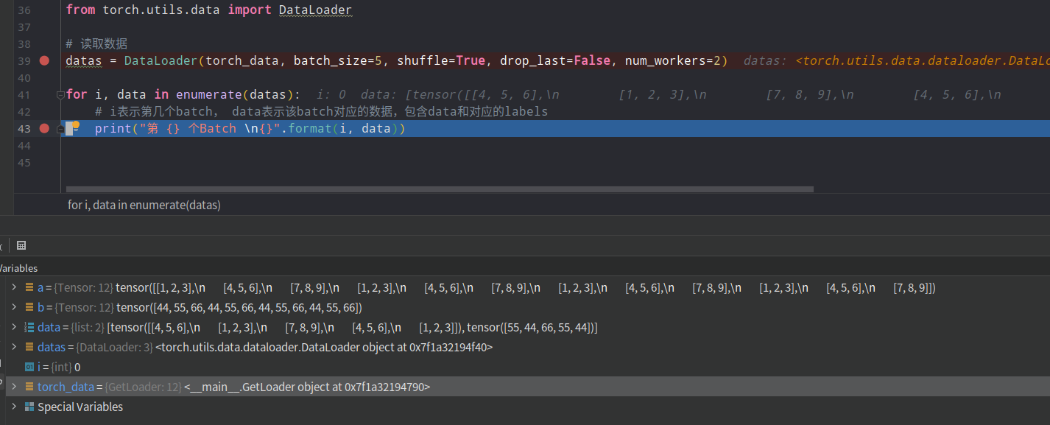Click the DataLoader icon next to datas
The height and width of the screenshot is (425, 1050).
(29, 347)
